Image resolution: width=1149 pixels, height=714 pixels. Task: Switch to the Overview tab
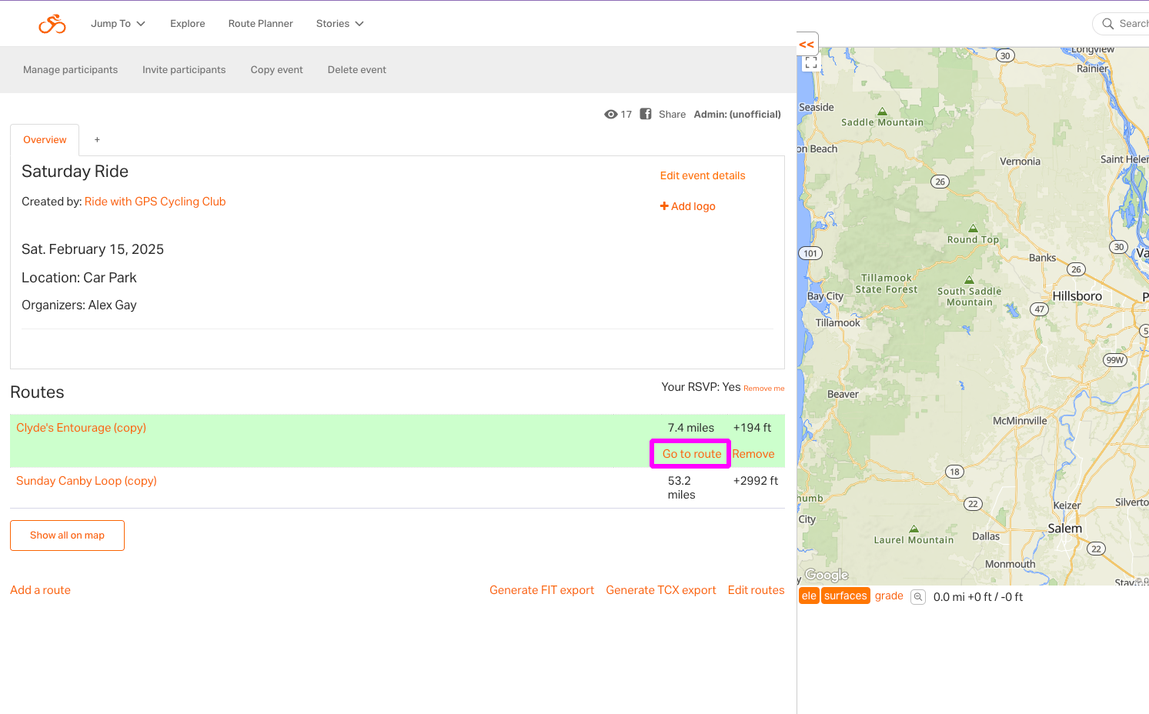click(x=45, y=140)
